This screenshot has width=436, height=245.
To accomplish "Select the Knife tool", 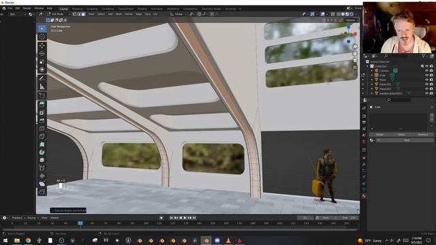I will click(x=42, y=136).
